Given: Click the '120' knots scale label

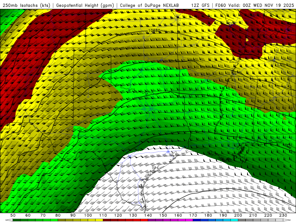Looking at the screenshot, I should 118,215.
